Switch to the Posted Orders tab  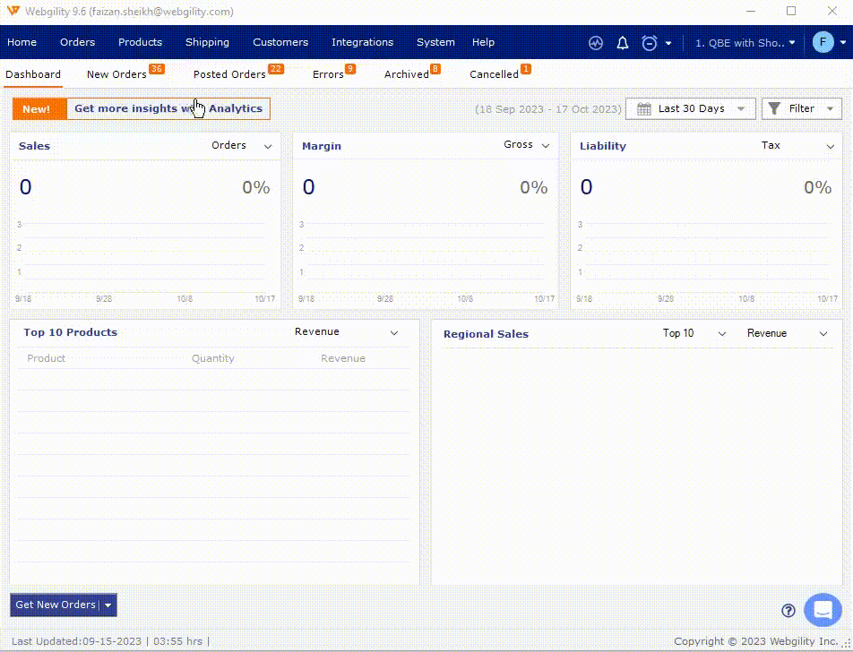pyautogui.click(x=229, y=74)
